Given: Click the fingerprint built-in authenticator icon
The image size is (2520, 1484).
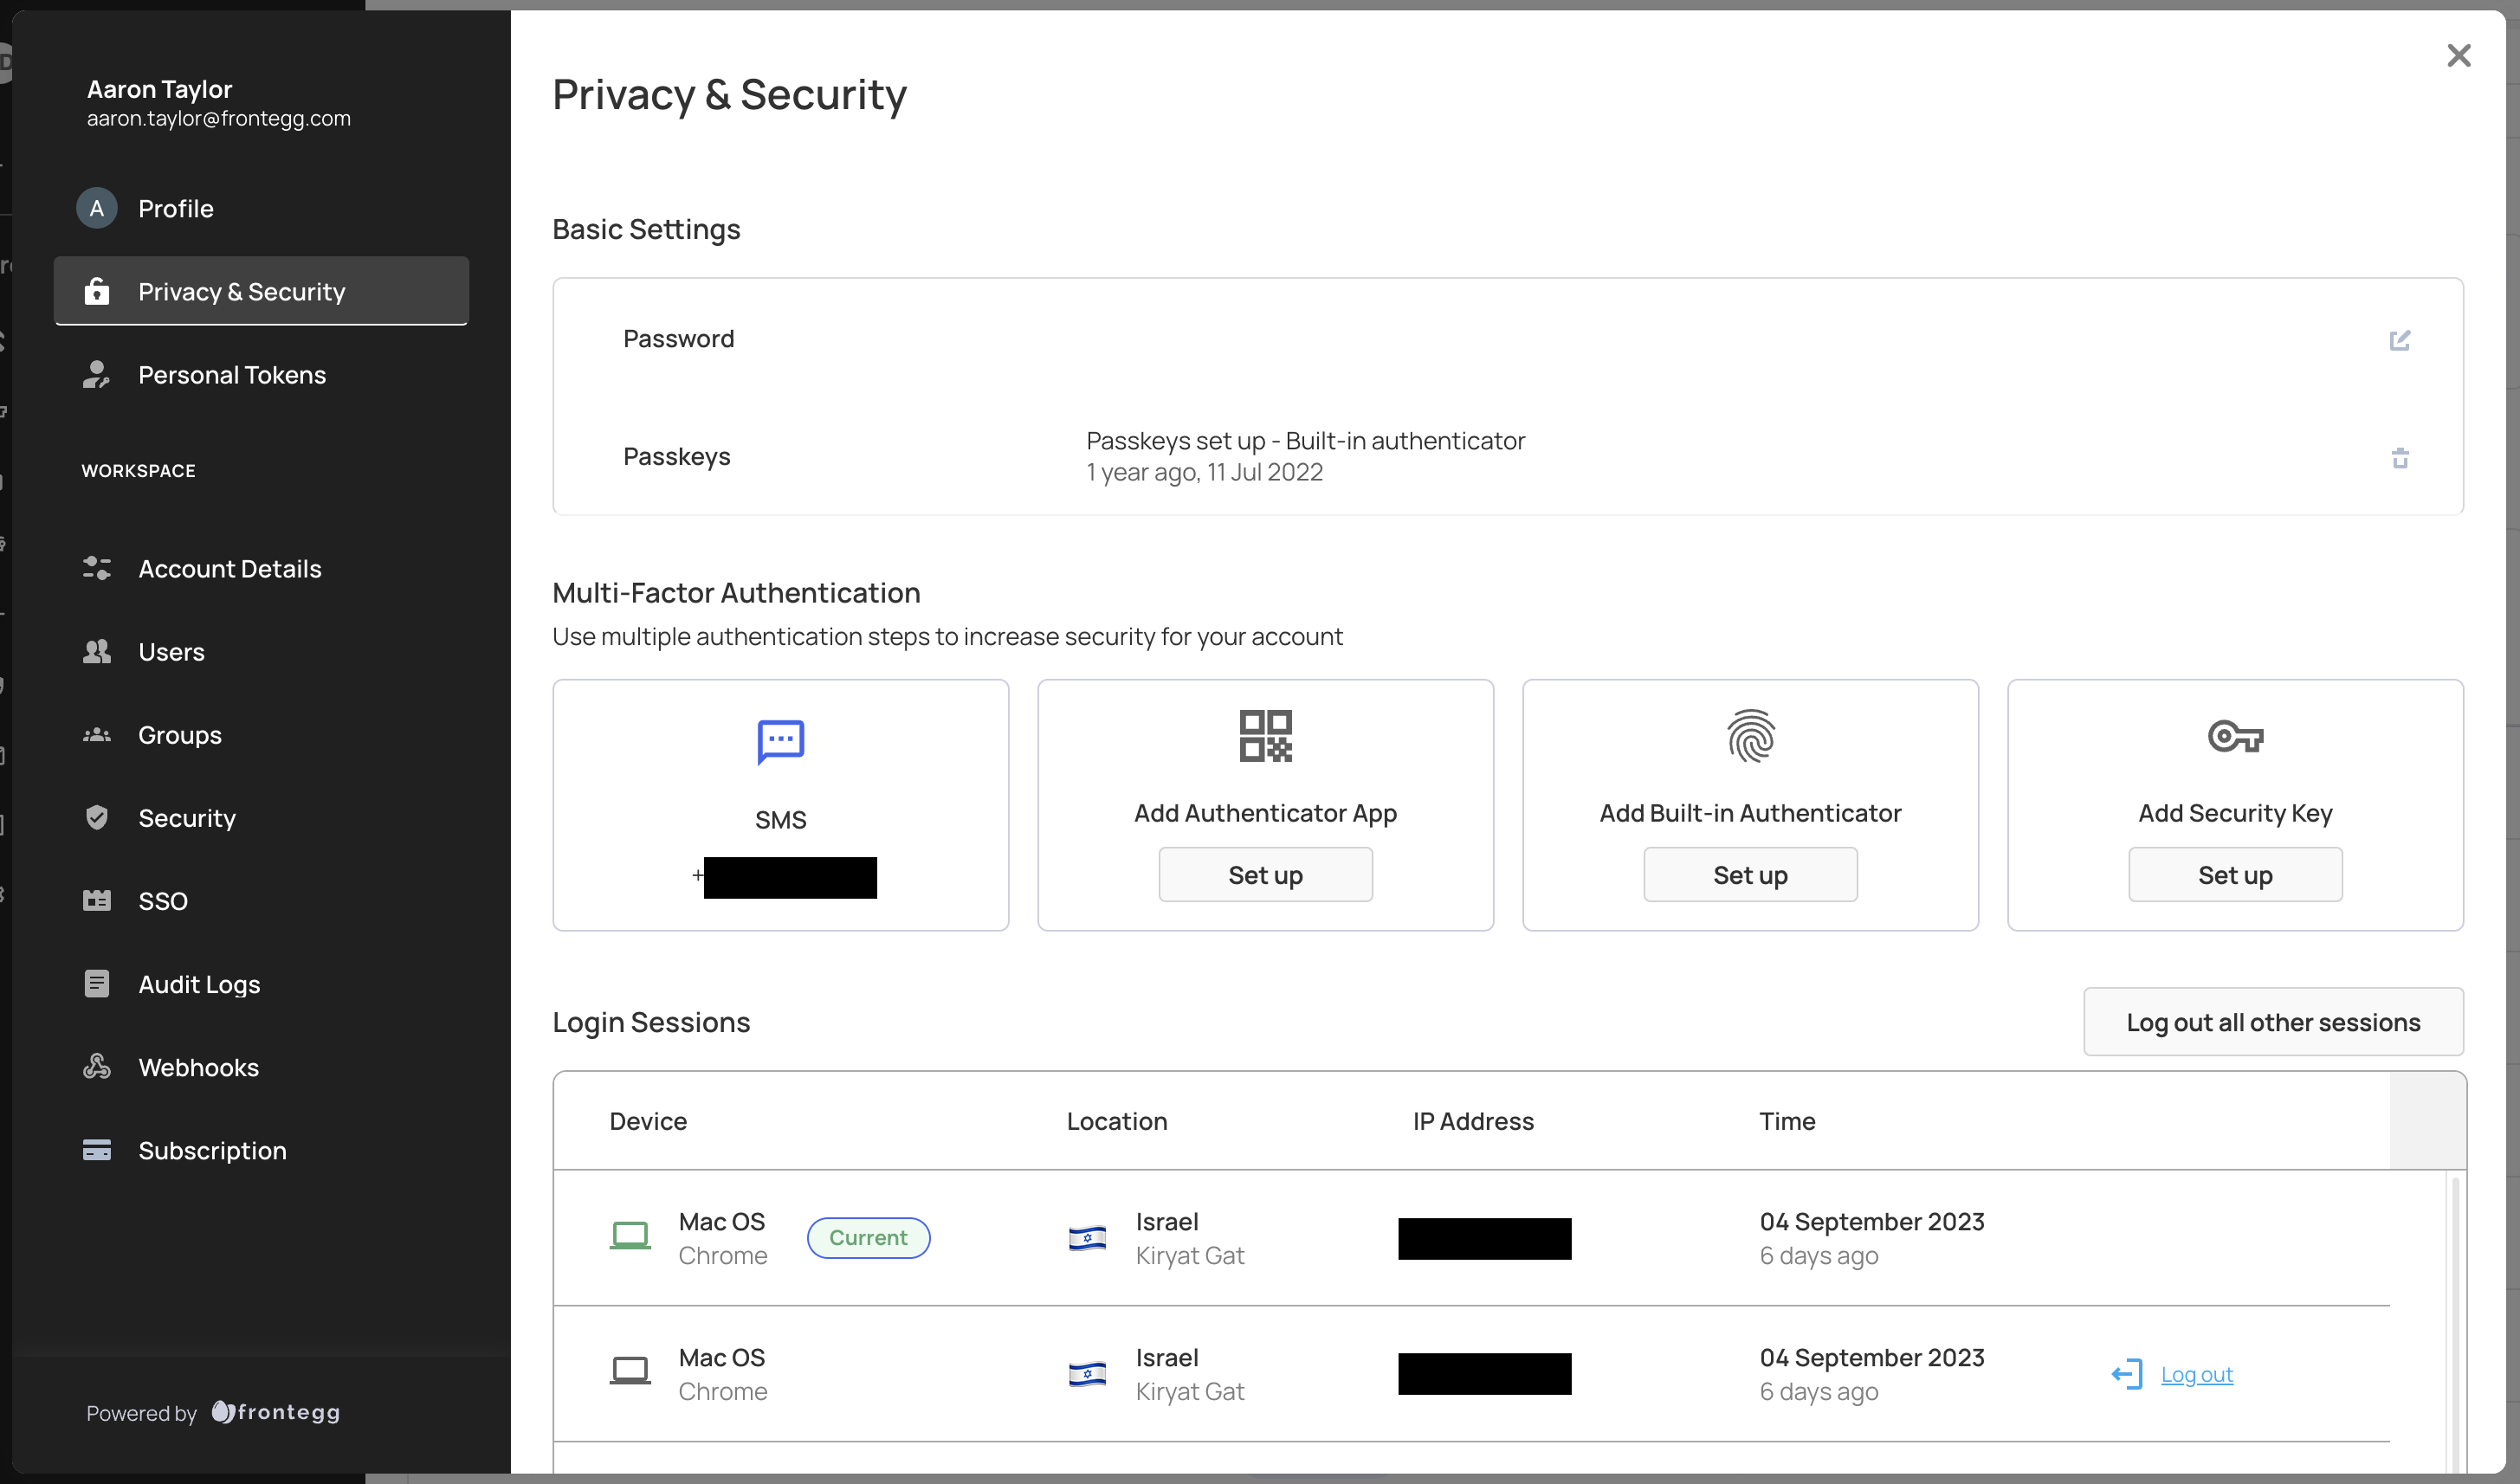Looking at the screenshot, I should pos(1750,736).
